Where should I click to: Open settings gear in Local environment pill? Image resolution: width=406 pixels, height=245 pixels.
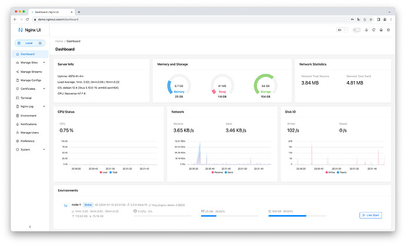[x=40, y=43]
